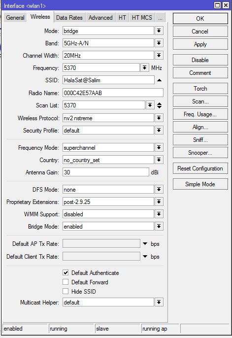Image resolution: width=232 pixels, height=338 pixels.
Task: Click the Scan List up-down arrows icon
Action: pos(159,105)
